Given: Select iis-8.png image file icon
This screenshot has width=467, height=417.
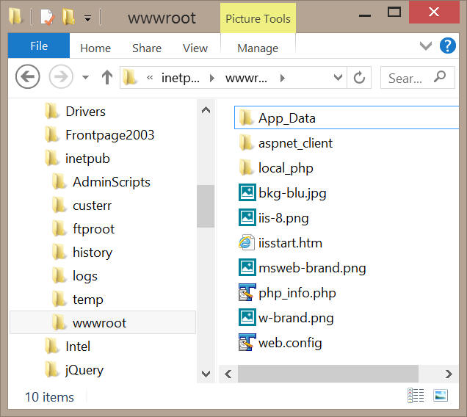Looking at the screenshot, I should [247, 218].
